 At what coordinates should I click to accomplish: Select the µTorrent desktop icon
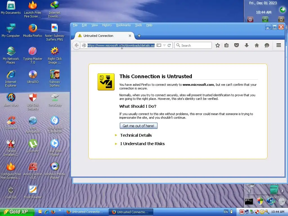[33, 146]
